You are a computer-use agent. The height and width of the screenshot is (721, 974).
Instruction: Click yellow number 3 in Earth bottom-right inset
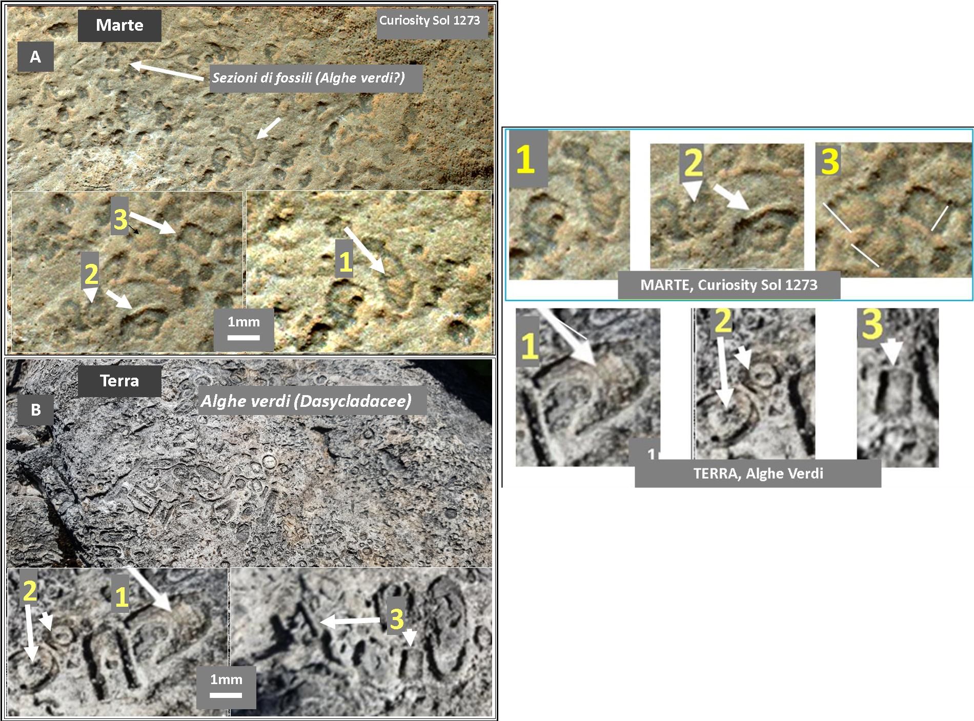[396, 619]
